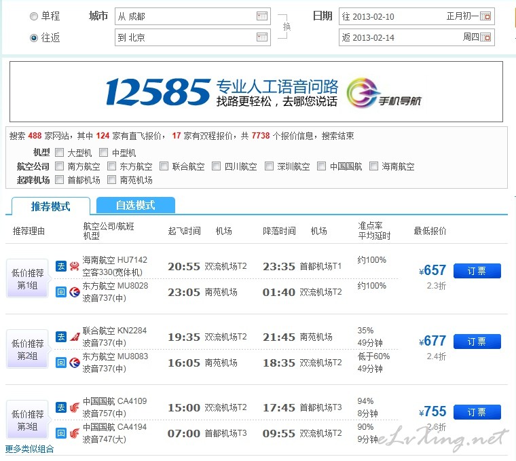516x461 pixels.
Task: Click departure time 20:55
Action: 184,267
